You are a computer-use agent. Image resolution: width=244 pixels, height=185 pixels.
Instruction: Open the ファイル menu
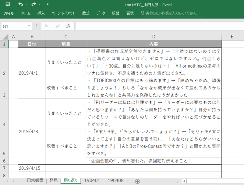tap(8, 13)
